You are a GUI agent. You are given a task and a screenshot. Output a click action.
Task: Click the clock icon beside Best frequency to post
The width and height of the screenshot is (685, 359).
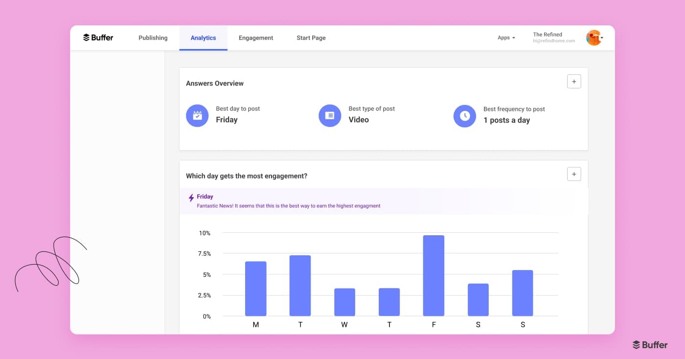(464, 116)
